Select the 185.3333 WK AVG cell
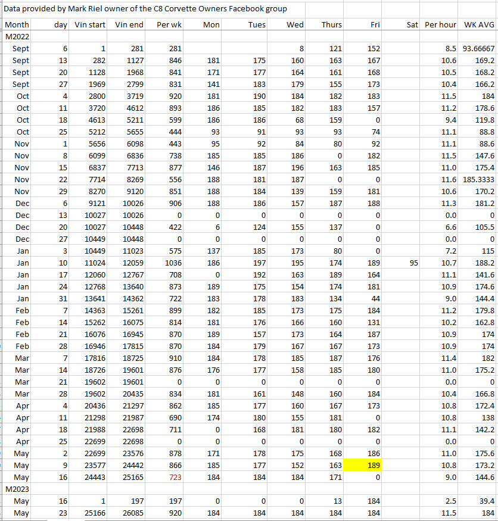498x521 pixels. pos(477,180)
